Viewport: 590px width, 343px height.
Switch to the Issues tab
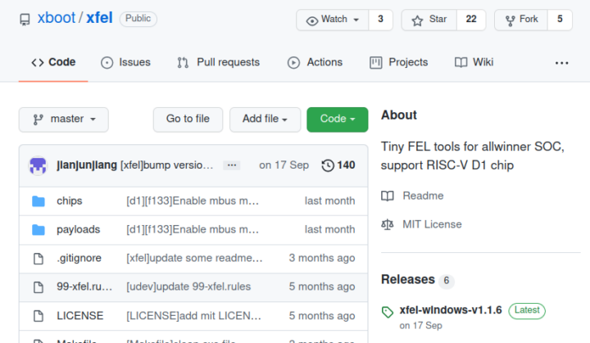(x=125, y=62)
